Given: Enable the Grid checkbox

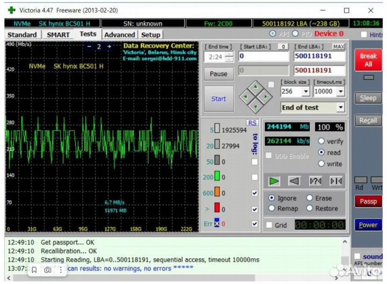Looking at the screenshot, I should click(x=269, y=225).
